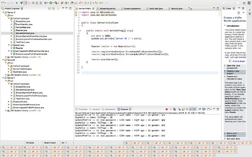Collapse the Introduction section in cheat sheet
252x157 pixels.
click(225, 26)
